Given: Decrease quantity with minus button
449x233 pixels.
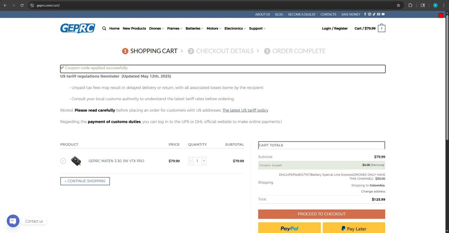Looking at the screenshot, I should pos(191,161).
